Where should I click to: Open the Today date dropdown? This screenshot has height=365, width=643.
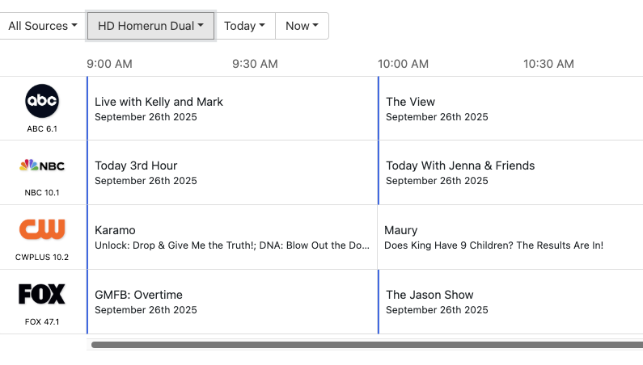coord(244,26)
